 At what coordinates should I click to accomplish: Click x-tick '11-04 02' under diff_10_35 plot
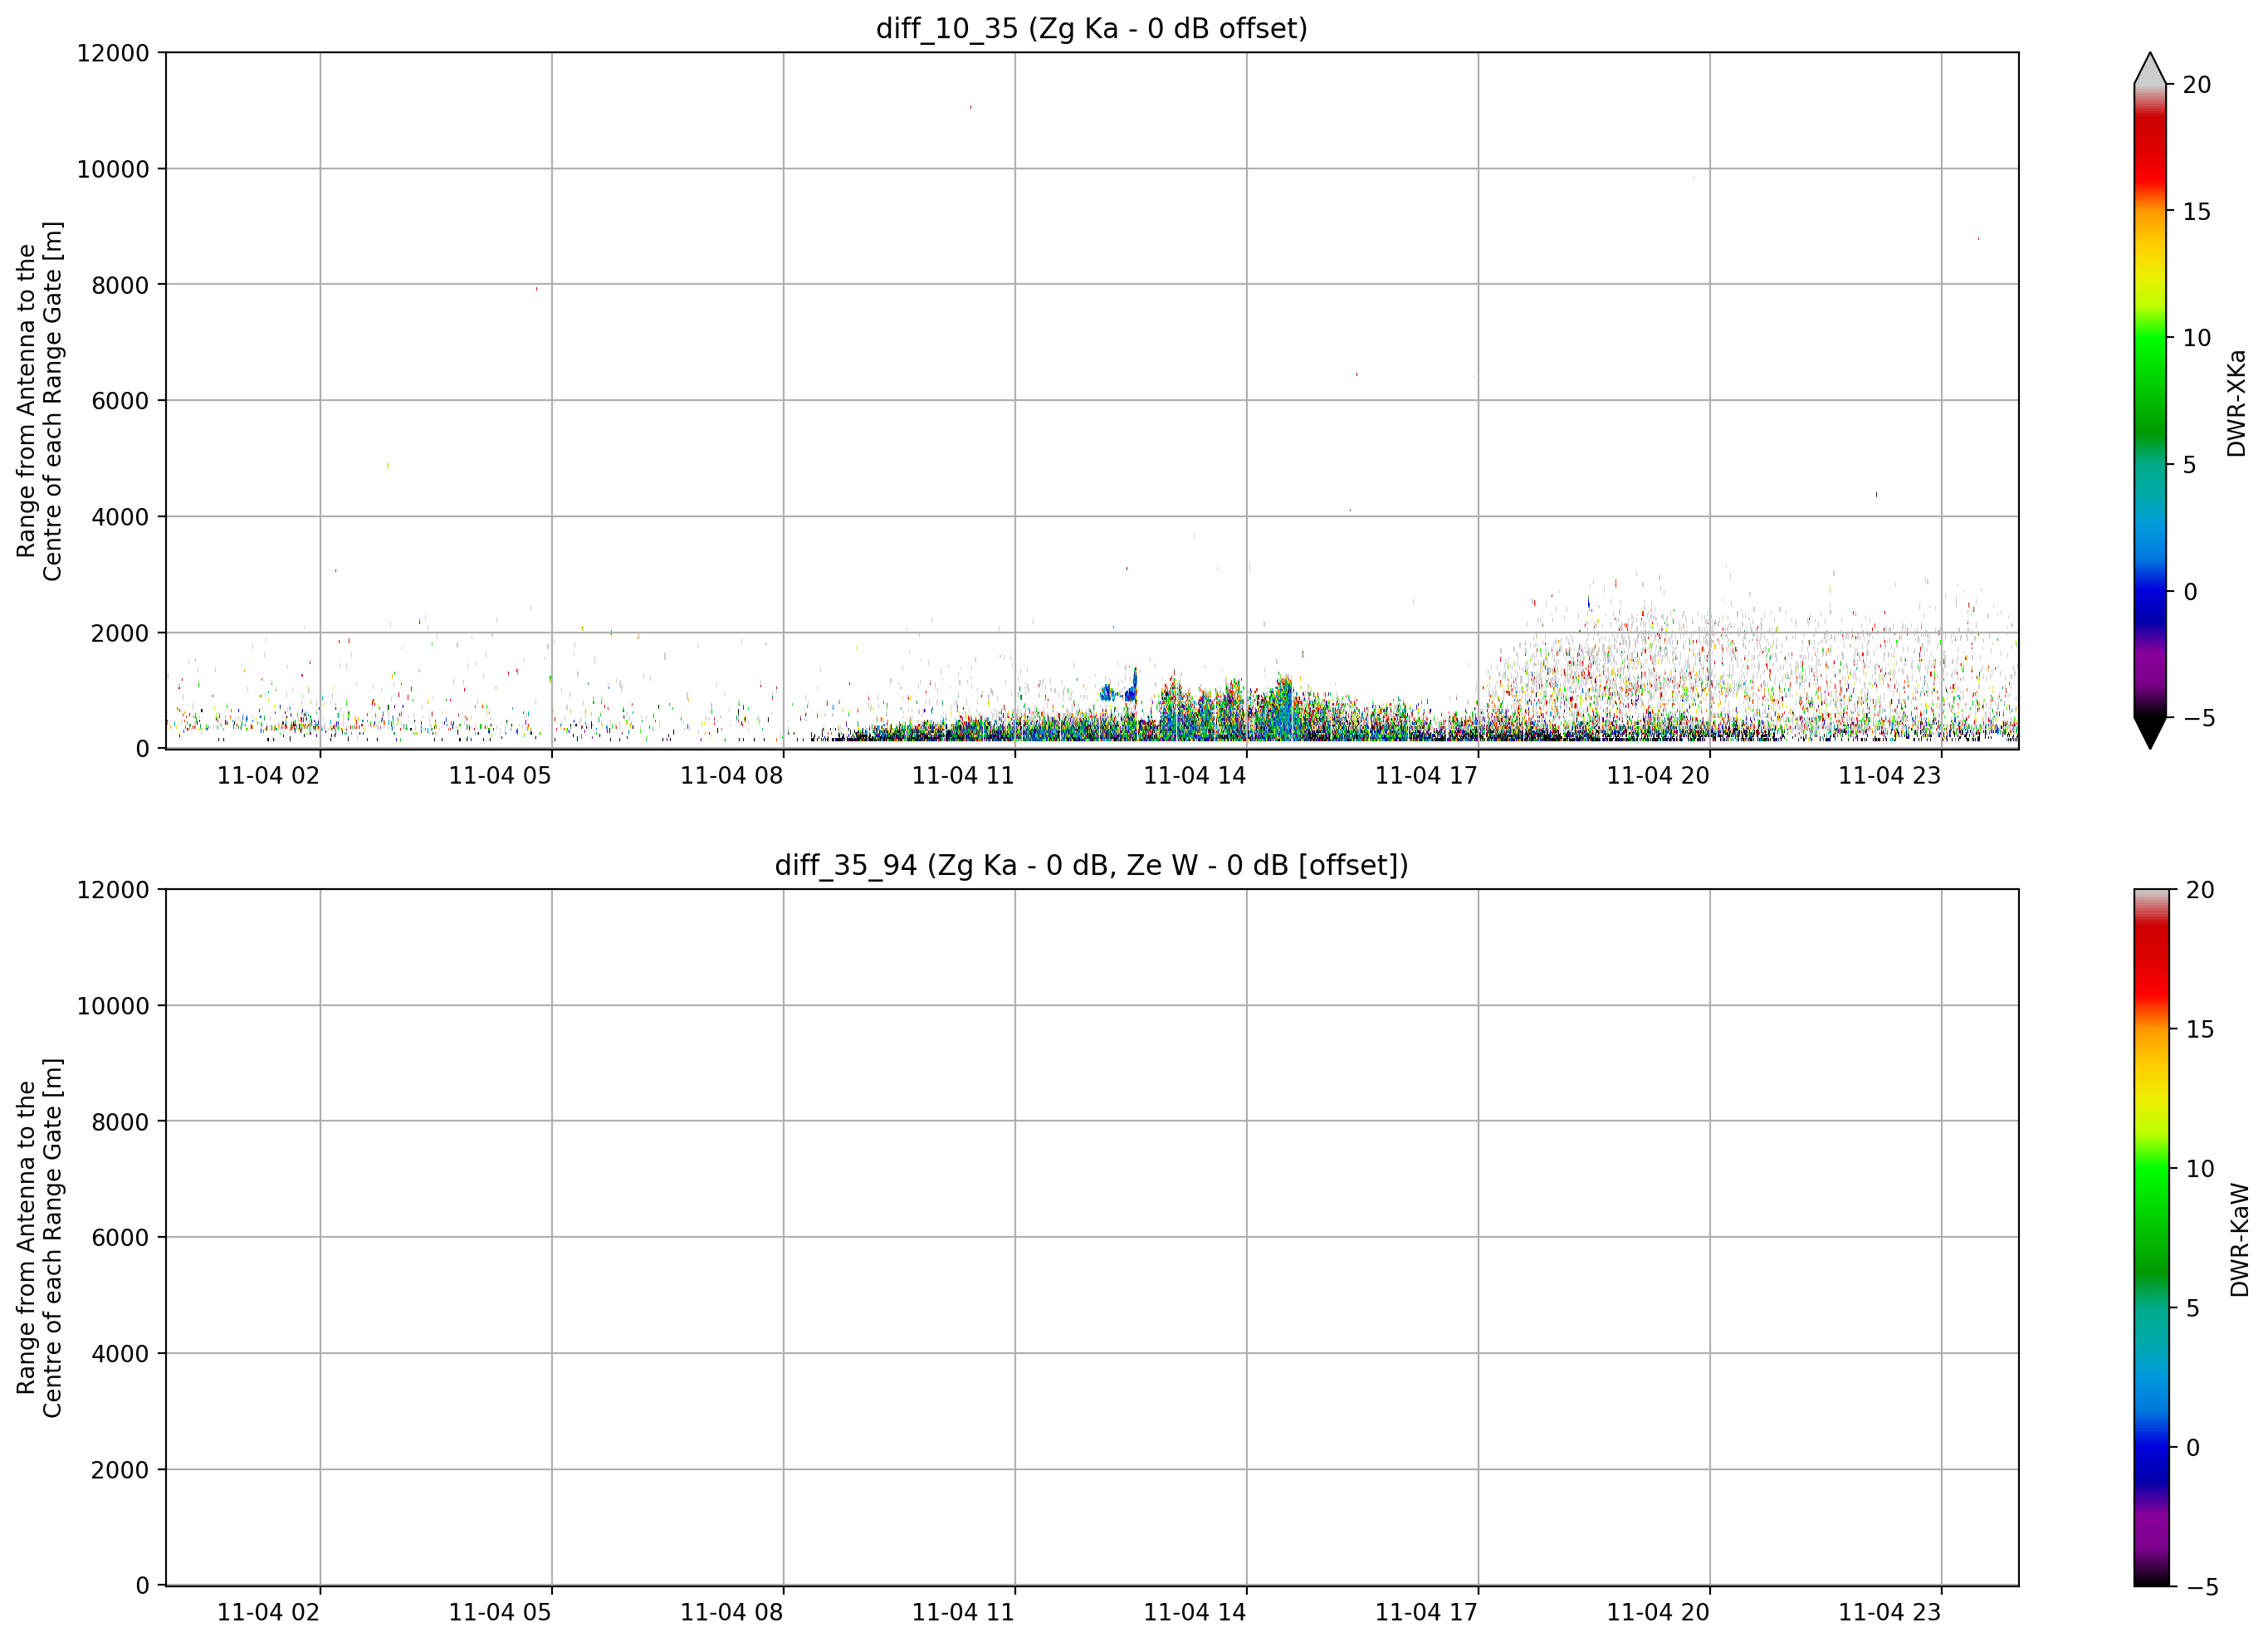268,776
